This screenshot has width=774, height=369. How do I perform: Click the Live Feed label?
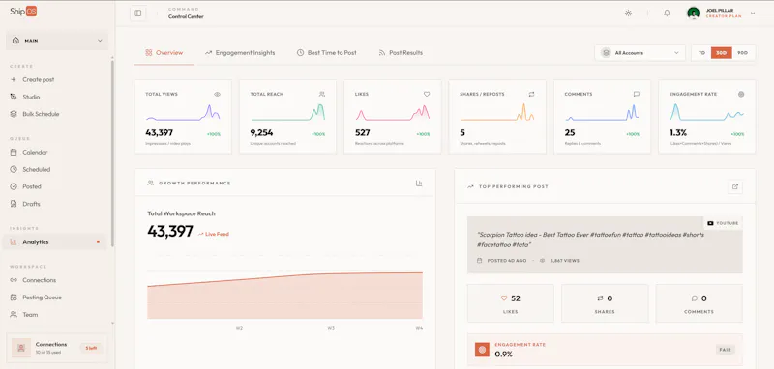214,234
